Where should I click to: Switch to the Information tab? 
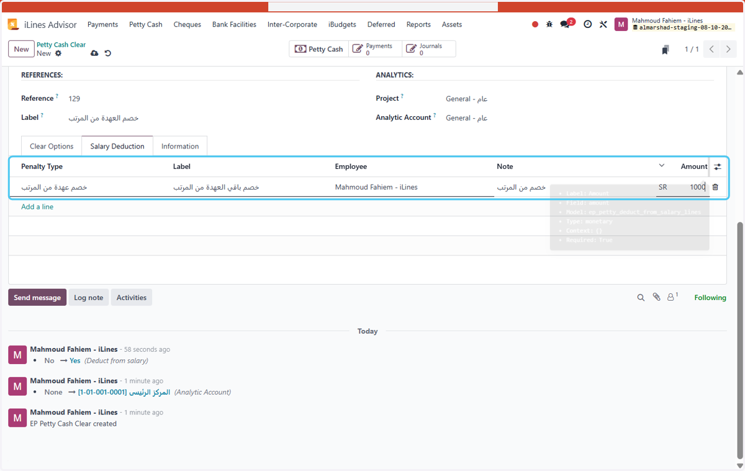(180, 146)
